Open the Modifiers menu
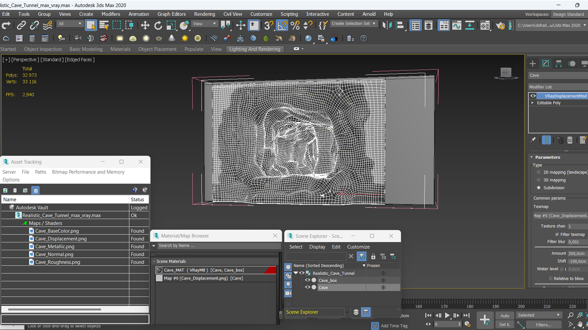This screenshot has height=330, width=588. coord(111,14)
